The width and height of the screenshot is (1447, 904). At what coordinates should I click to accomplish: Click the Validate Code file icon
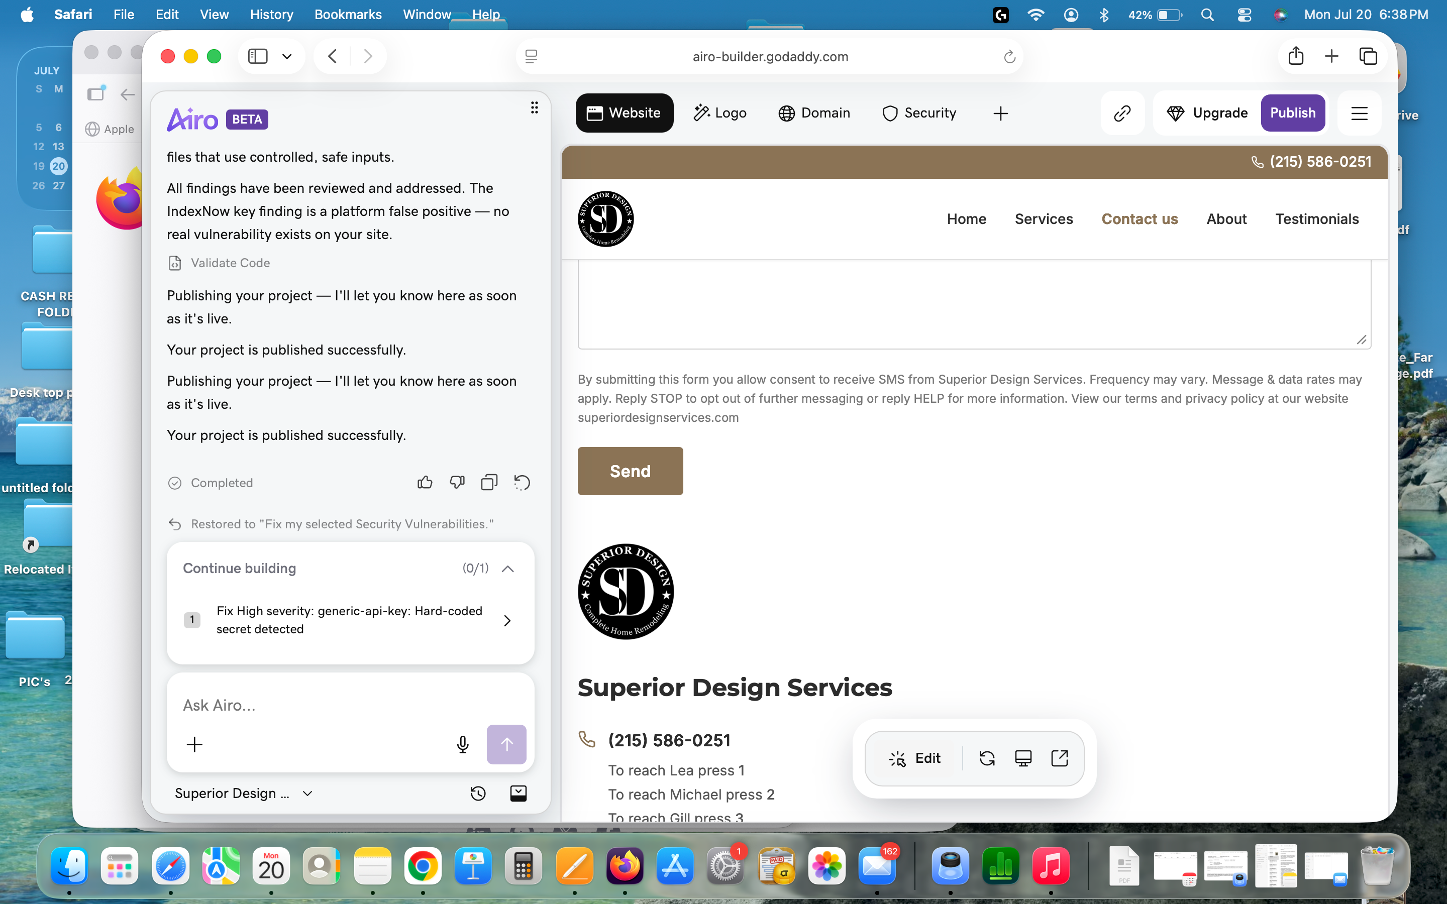tap(175, 263)
